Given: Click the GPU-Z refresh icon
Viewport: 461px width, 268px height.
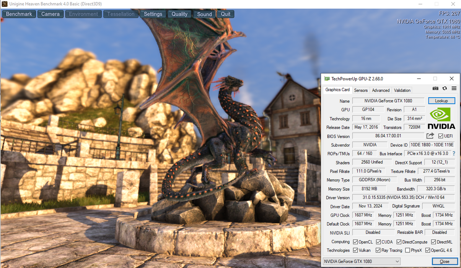Looking at the screenshot, I should click(x=445, y=88).
